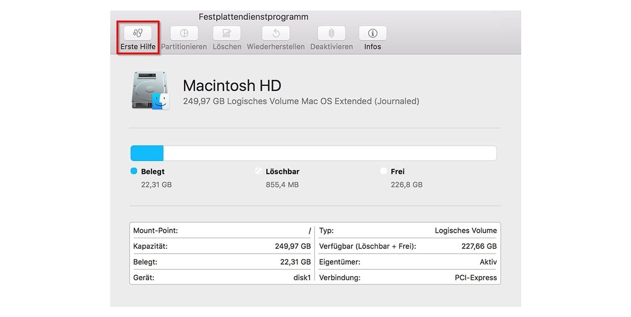This screenshot has height=317, width=631.
Task: Select the volume description subtitle text
Action: (x=301, y=101)
